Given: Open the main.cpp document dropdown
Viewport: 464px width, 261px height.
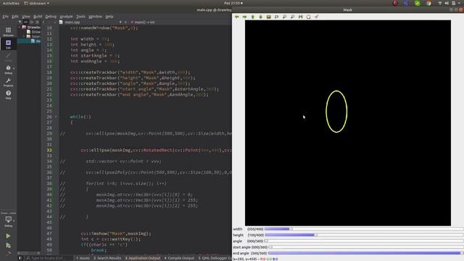Looking at the screenshot, I should pyautogui.click(x=120, y=22).
